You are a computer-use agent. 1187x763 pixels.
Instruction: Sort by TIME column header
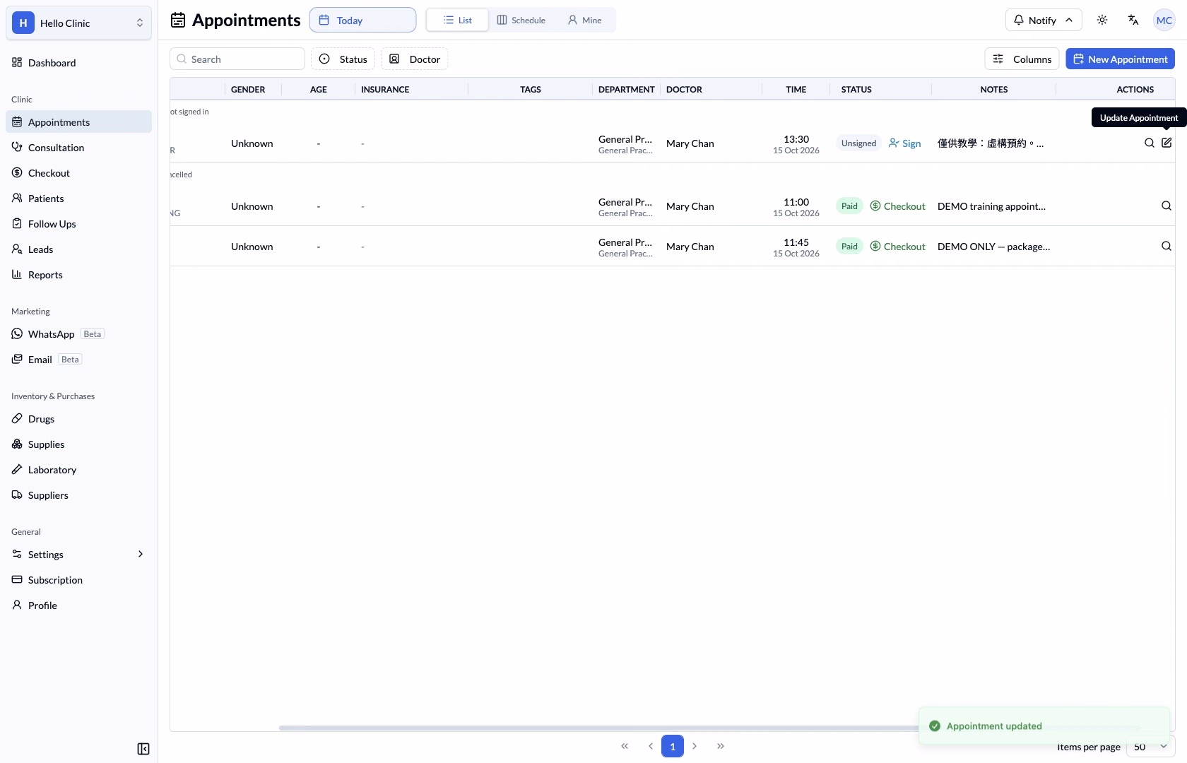(x=796, y=89)
